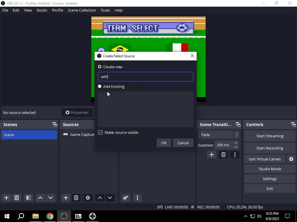297x222 pixels.
Task: Move source down arrow in Sources panel
Action: pyautogui.click(x=110, y=198)
